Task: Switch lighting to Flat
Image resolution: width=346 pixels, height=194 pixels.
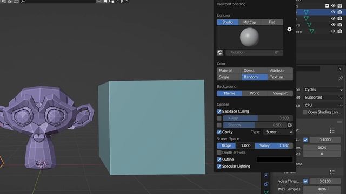Action: (272, 22)
